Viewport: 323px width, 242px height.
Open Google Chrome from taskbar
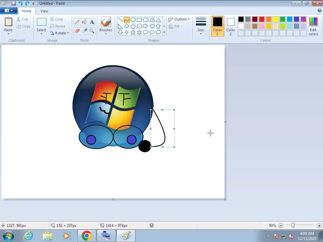point(86,236)
